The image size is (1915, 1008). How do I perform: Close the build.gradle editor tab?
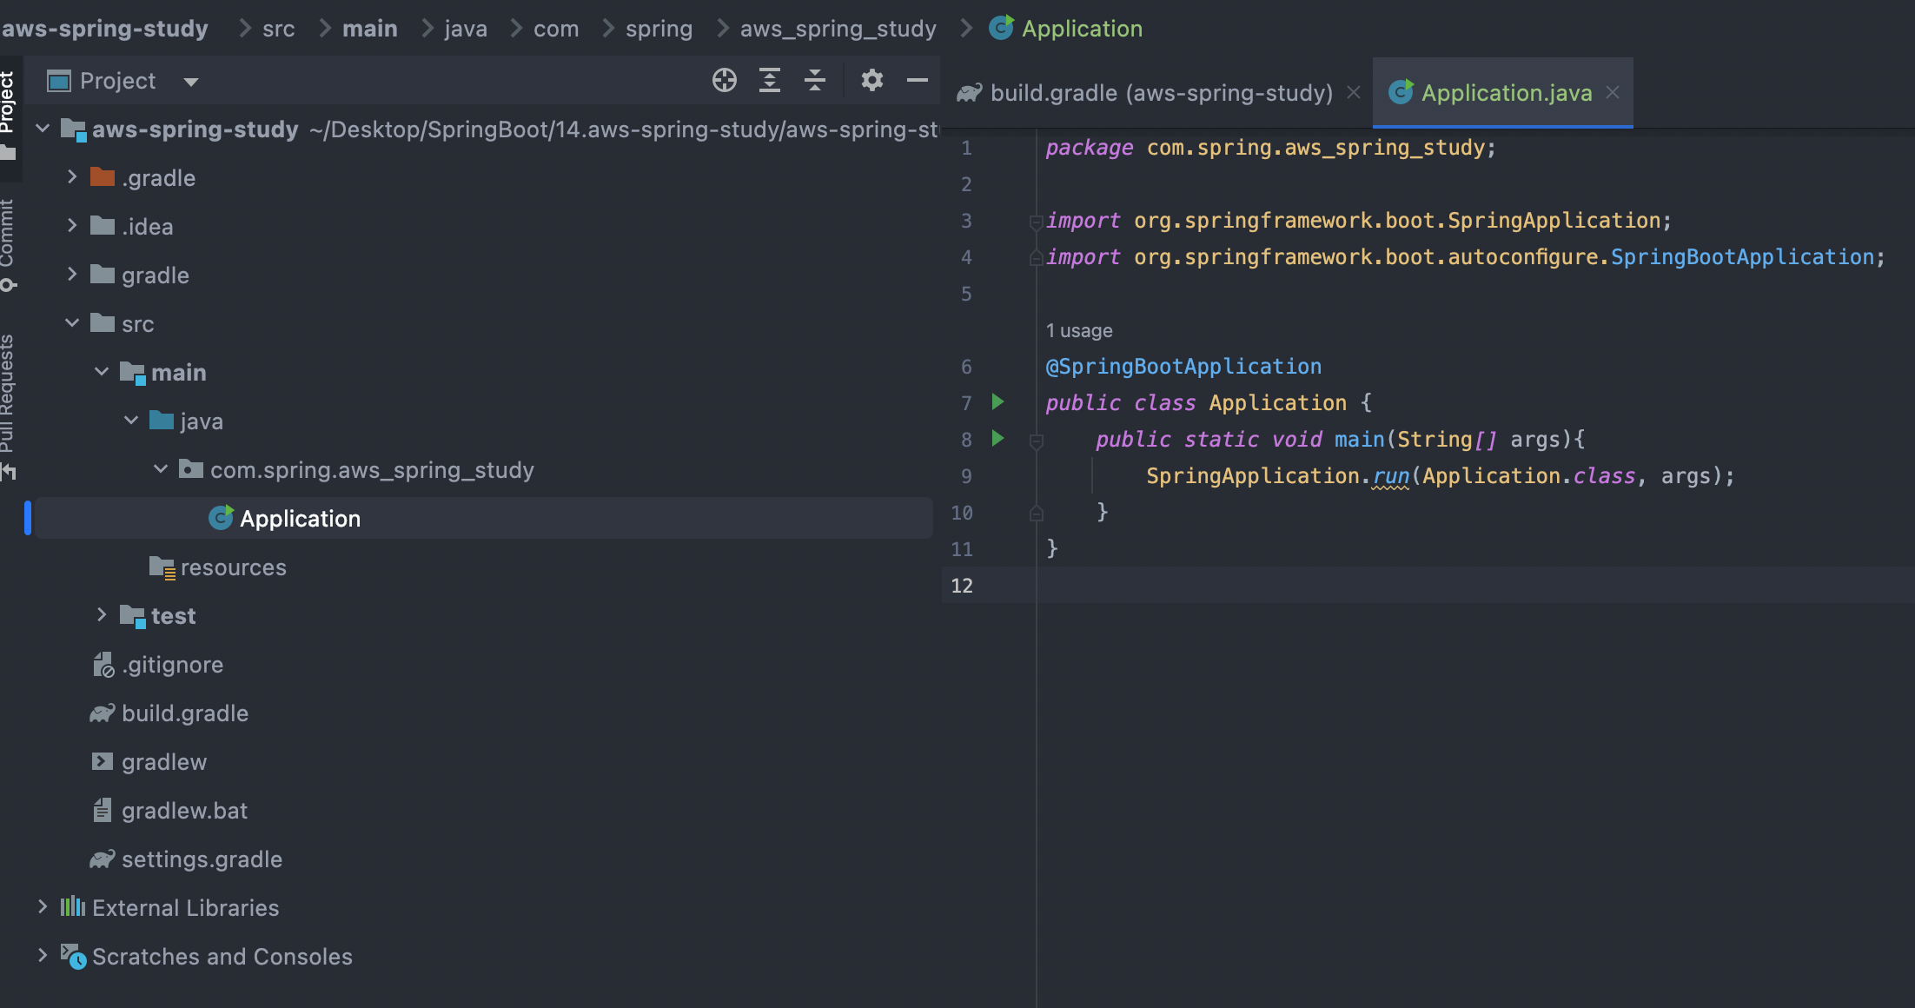point(1353,92)
